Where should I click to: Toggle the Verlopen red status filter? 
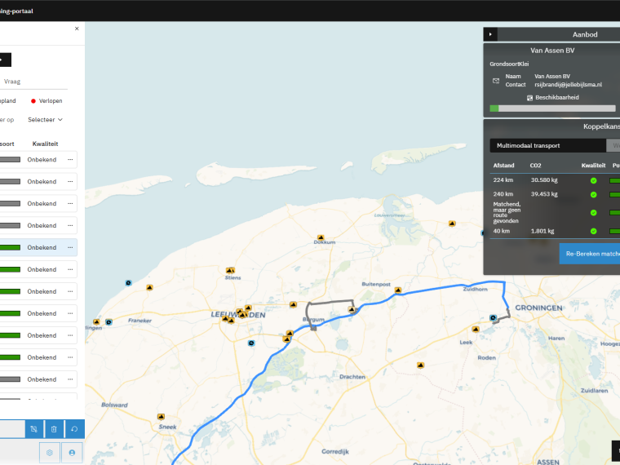pos(46,101)
